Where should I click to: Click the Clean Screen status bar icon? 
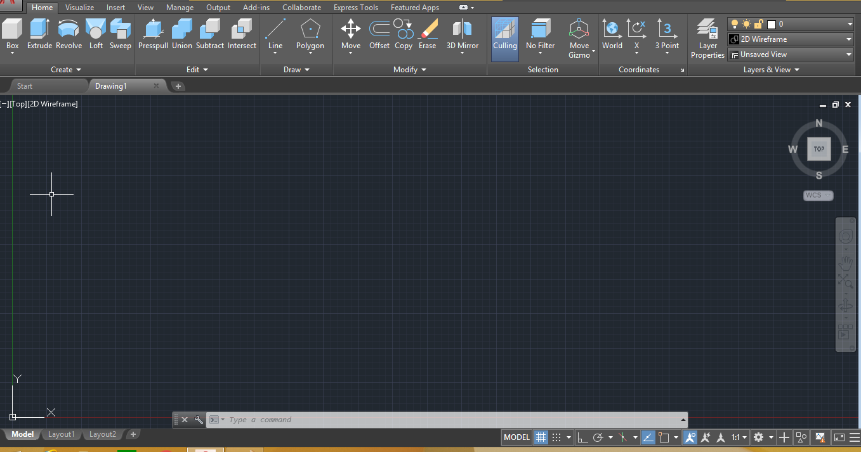click(x=839, y=437)
